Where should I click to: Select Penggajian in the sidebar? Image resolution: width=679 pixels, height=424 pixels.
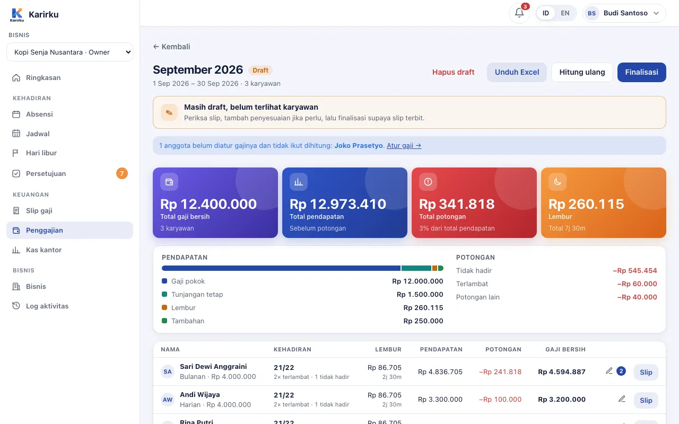[x=69, y=231]
